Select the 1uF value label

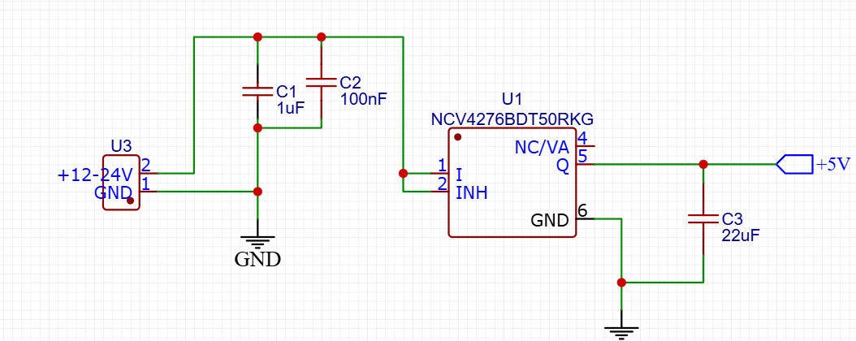point(291,107)
